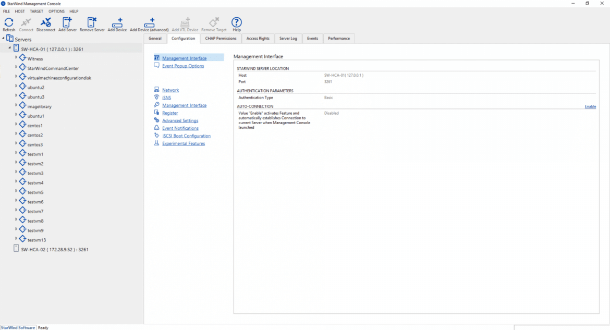This screenshot has height=330, width=610.
Task: Click the Event Notifications bell icon
Action: tap(156, 128)
